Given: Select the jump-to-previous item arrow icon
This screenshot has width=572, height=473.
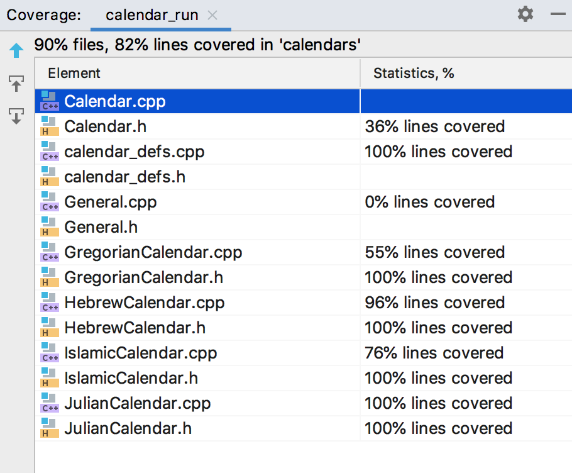Looking at the screenshot, I should click(16, 83).
